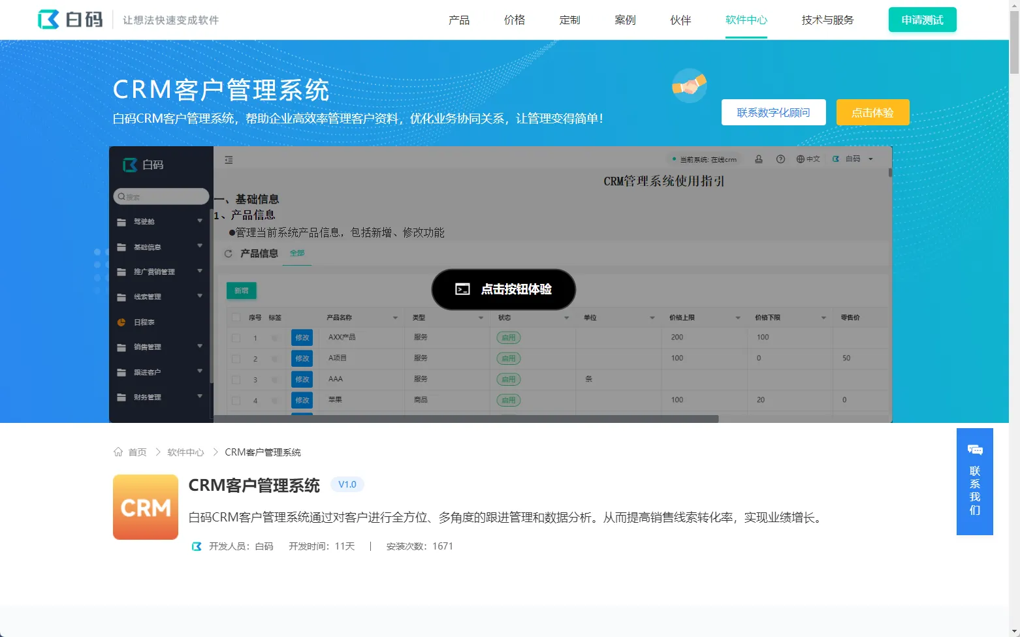Click the orange CRM app icon
Screen dimensions: 1020x637
[x=146, y=507]
